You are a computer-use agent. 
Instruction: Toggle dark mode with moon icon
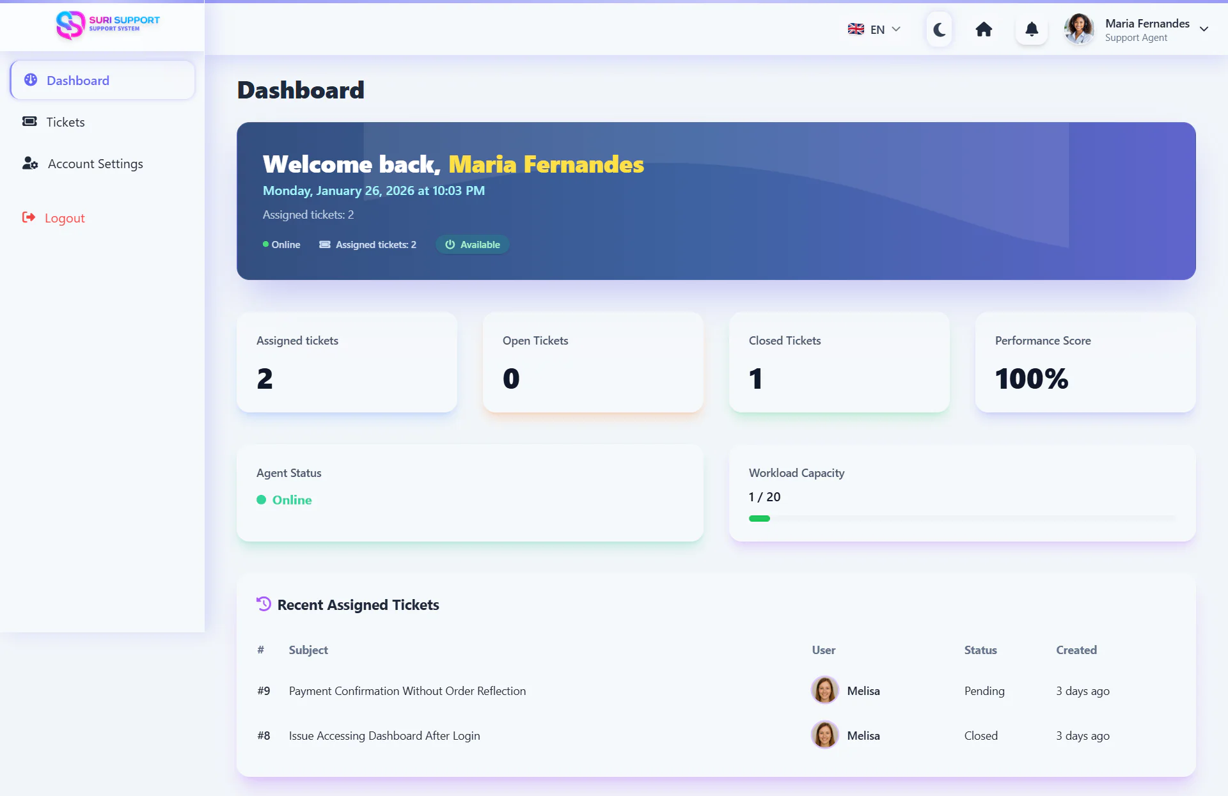click(x=939, y=29)
